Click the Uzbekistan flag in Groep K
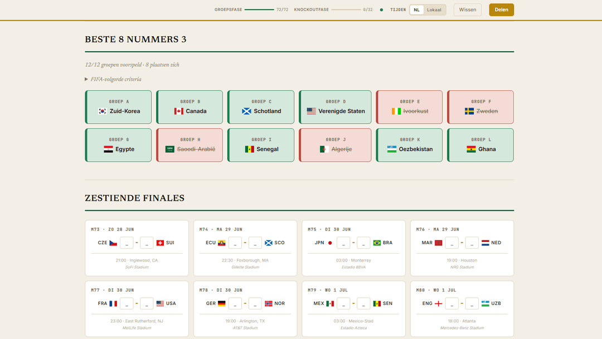The width and height of the screenshot is (602, 339). tap(392, 149)
